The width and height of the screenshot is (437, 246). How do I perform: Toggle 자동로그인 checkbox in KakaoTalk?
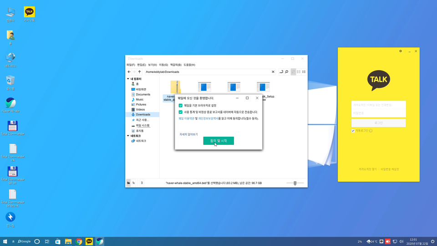point(353,131)
